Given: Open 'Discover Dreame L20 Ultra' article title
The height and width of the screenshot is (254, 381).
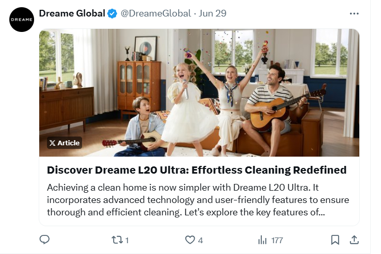Looking at the screenshot, I should (197, 170).
